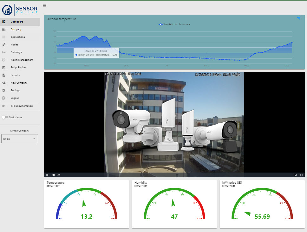Open the Switch Company dropdown
The width and height of the screenshot is (307, 232).
click(20, 139)
